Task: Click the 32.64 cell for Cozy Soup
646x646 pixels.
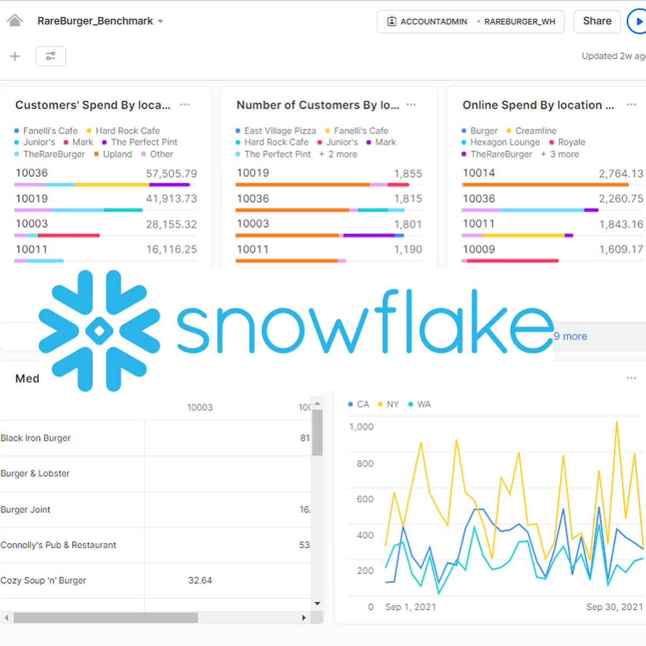Action: pyautogui.click(x=200, y=580)
